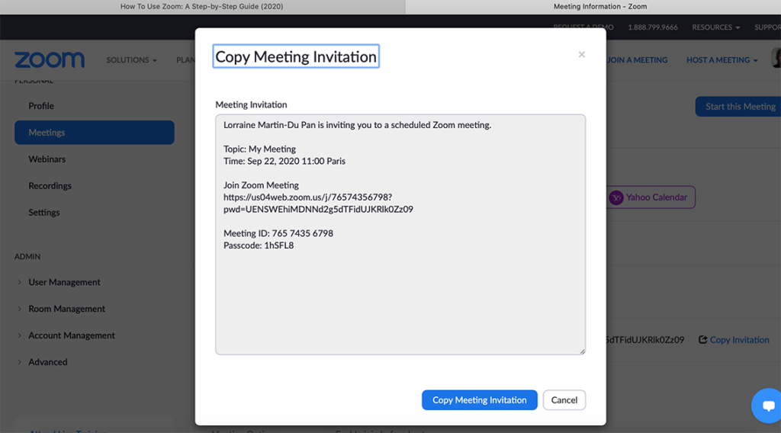Click the ADMIN section heading
The image size is (781, 433).
pos(27,257)
